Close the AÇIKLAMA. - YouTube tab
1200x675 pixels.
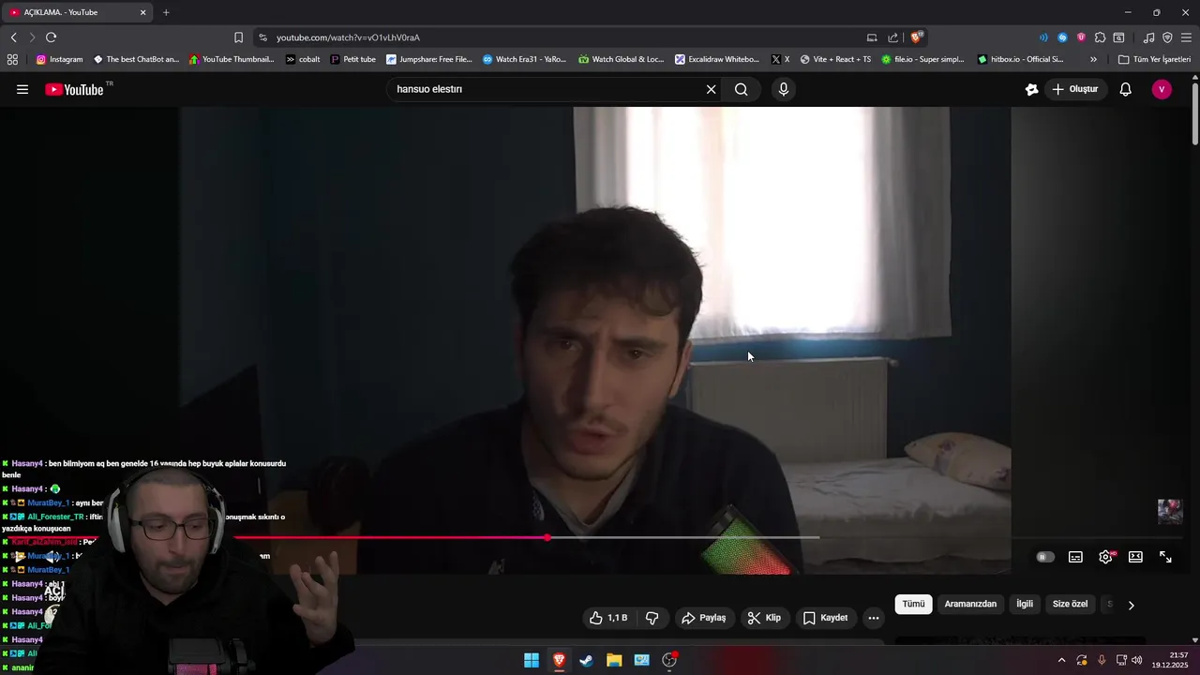[x=142, y=12]
